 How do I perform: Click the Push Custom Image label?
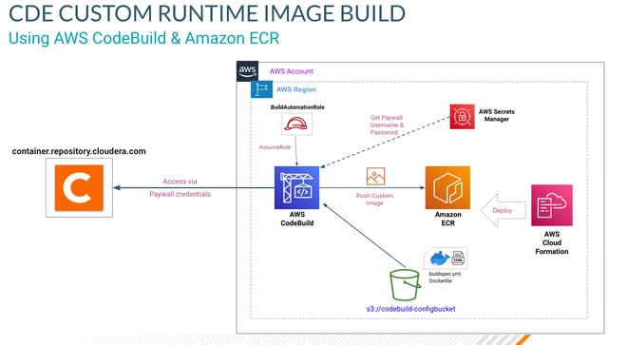[374, 200]
